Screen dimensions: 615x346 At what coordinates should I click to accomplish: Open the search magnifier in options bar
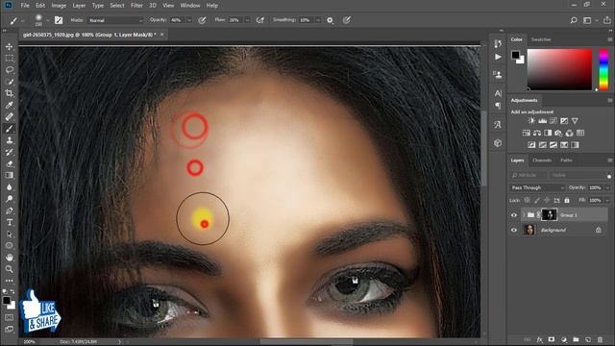pos(574,20)
